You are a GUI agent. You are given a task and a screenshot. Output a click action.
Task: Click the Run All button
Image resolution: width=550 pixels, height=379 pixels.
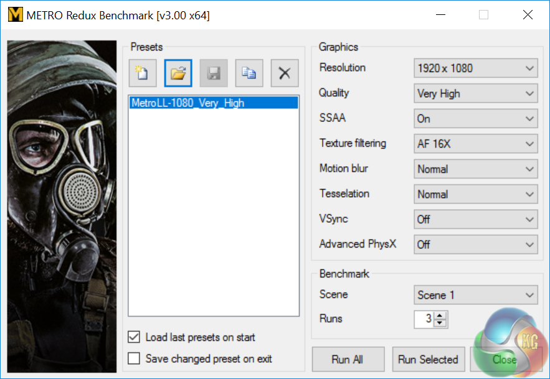pos(348,359)
